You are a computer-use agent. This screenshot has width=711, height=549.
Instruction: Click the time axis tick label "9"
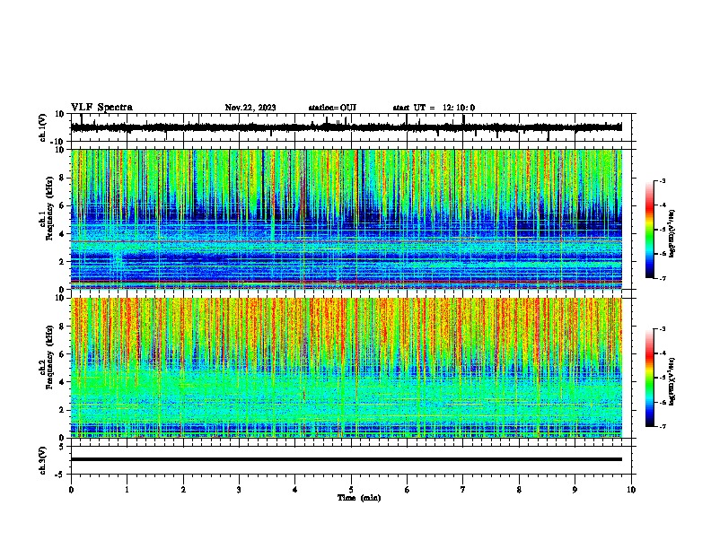[x=575, y=490]
